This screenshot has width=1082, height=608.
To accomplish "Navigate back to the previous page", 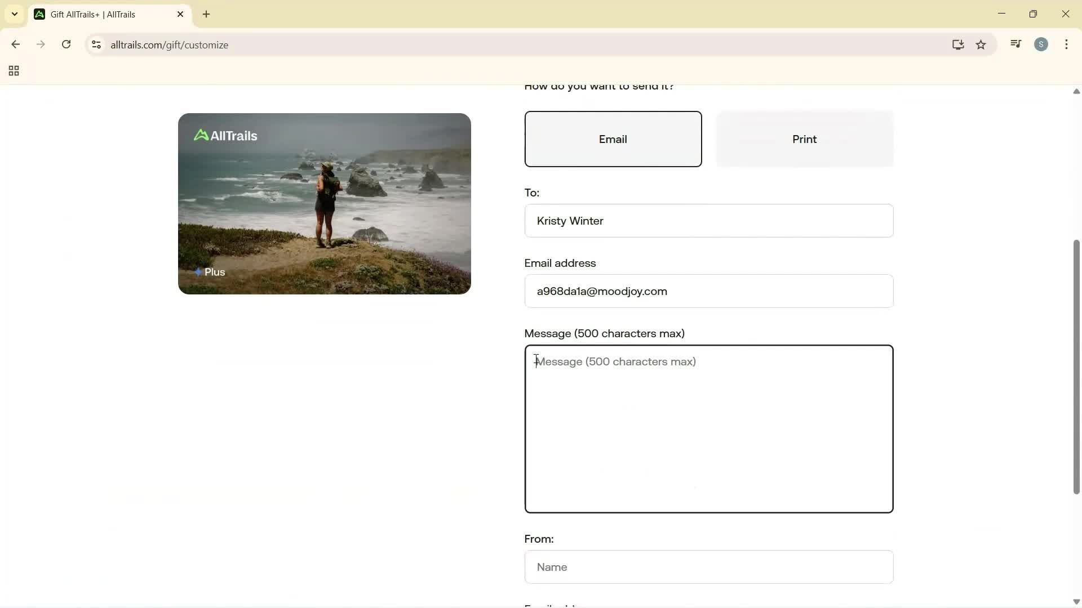I will [15, 44].
